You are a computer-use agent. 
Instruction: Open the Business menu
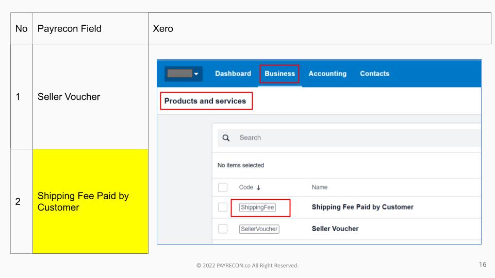point(279,74)
